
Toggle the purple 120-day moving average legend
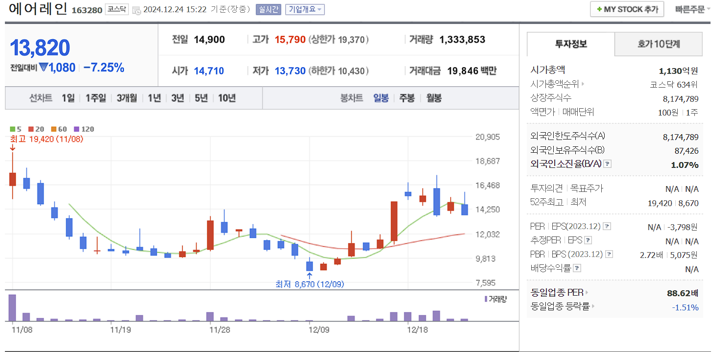76,129
